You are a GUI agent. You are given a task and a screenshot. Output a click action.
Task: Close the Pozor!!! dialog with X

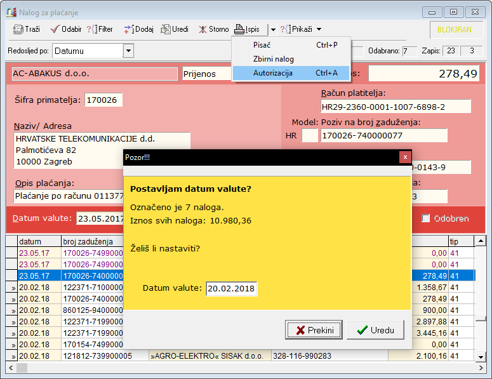405,157
